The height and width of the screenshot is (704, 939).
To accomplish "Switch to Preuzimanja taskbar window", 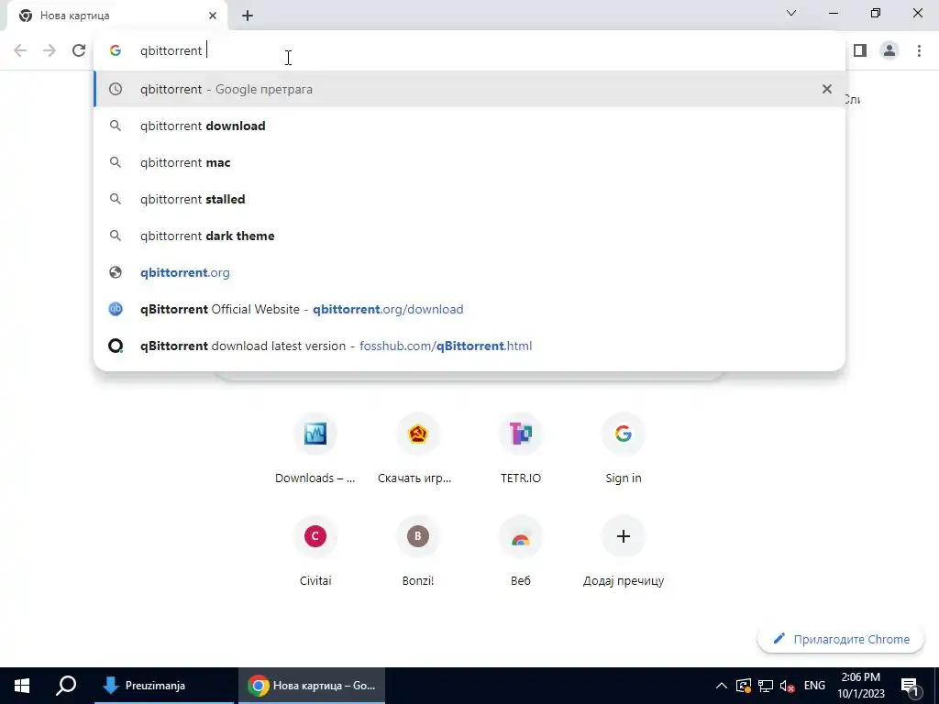I will pyautogui.click(x=164, y=686).
